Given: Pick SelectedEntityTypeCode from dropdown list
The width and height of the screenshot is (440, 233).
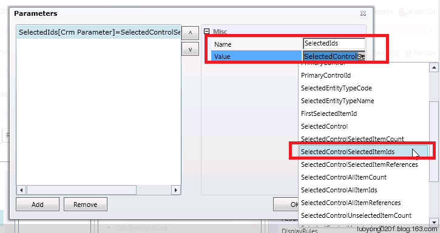Looking at the screenshot, I should [336, 88].
